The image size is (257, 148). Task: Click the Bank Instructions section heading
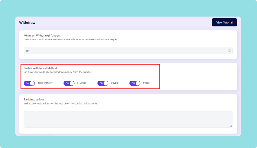pyautogui.click(x=34, y=100)
